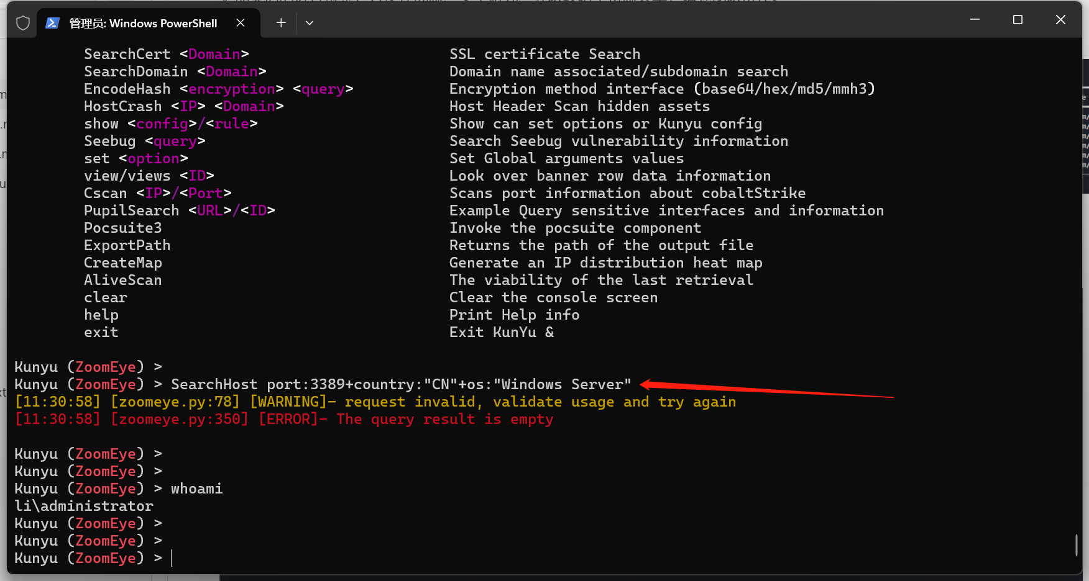
Task: Click 'Print Help info' description text
Action: coord(514,315)
